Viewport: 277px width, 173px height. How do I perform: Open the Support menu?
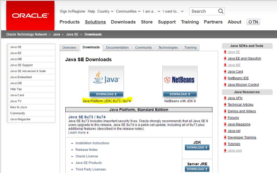pyautogui.click(x=167, y=22)
